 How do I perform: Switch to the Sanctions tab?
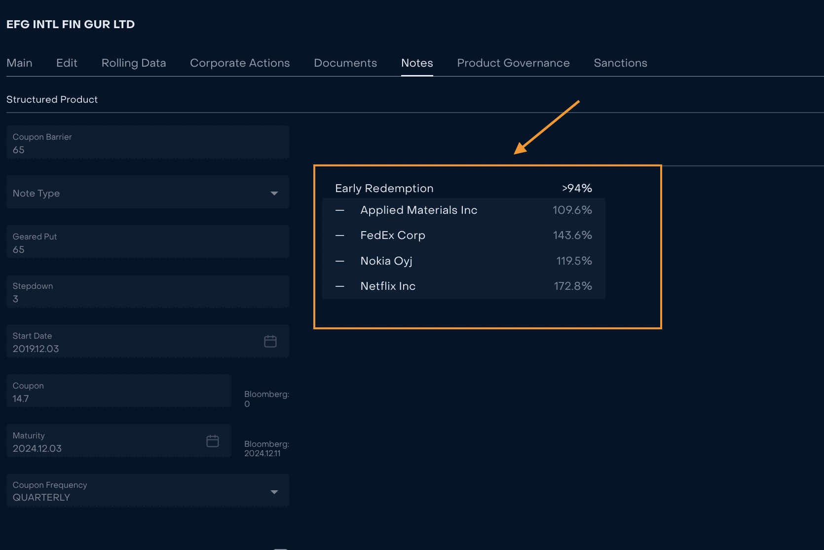[620, 63]
